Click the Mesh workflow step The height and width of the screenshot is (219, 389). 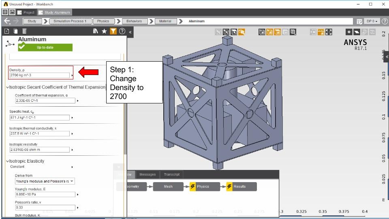tap(168, 187)
